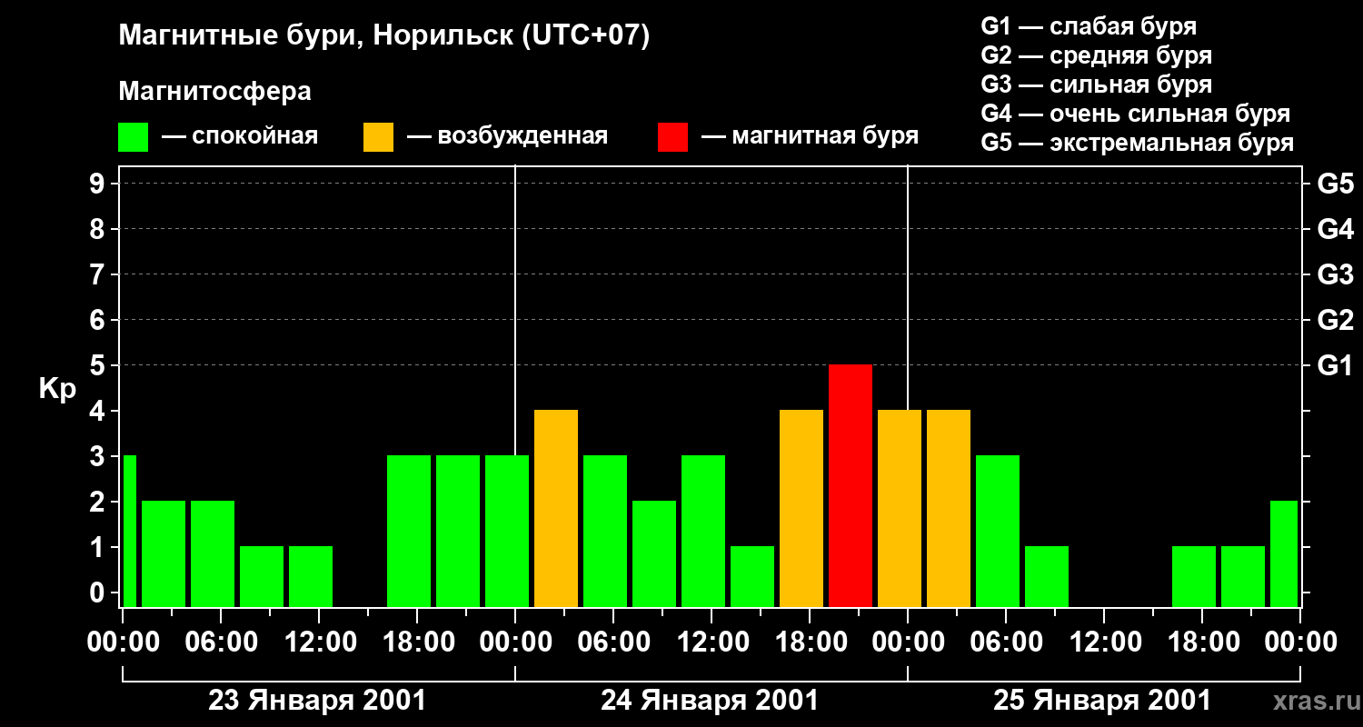The width and height of the screenshot is (1363, 727).
Task: Click the 'G3 — сильная буря' legend line
Action: pyautogui.click(x=1097, y=85)
